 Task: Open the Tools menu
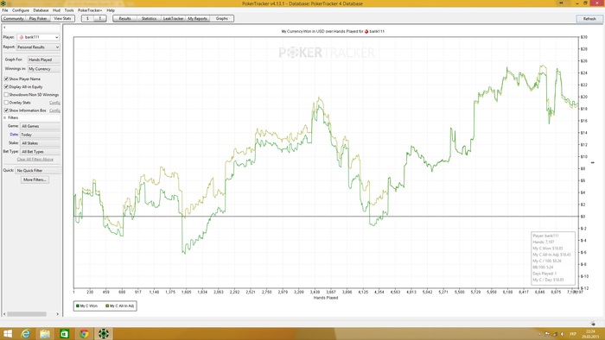coord(69,10)
